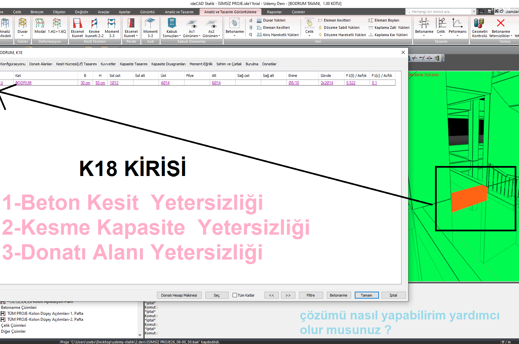Show Döşeme Hareketli Yükleri

(342, 35)
